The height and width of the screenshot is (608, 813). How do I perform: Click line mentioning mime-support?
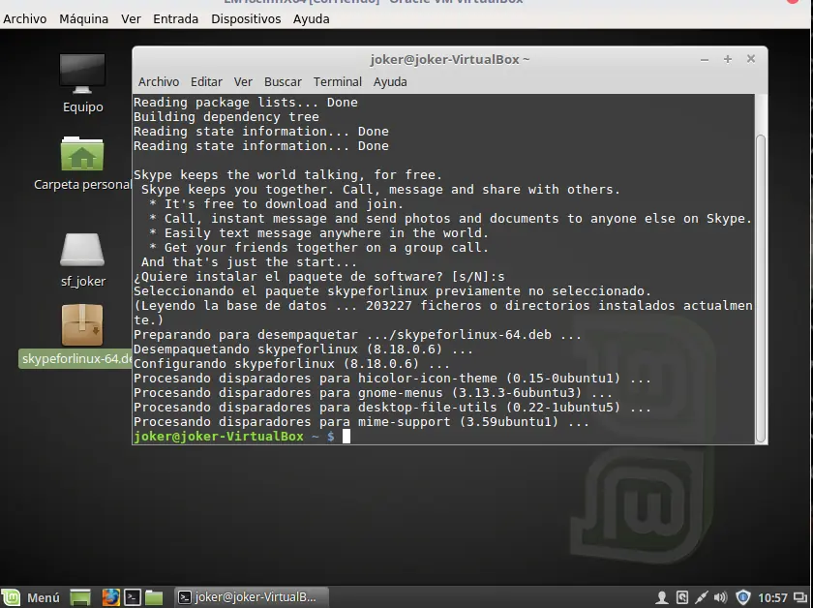click(x=361, y=422)
